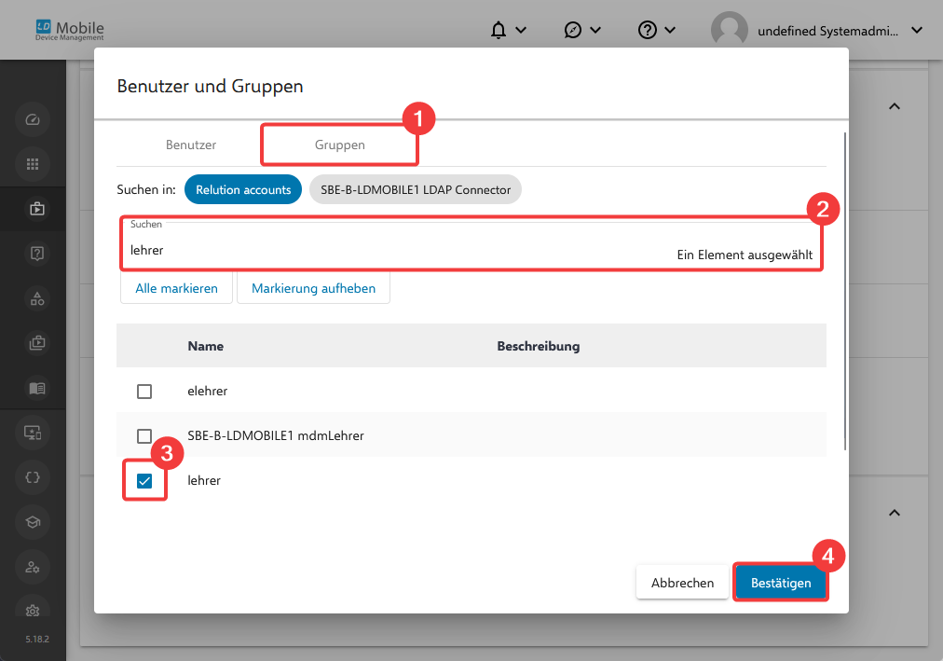Expand the chevron beside the help icon
This screenshot has width=943, height=661.
pyautogui.click(x=670, y=30)
